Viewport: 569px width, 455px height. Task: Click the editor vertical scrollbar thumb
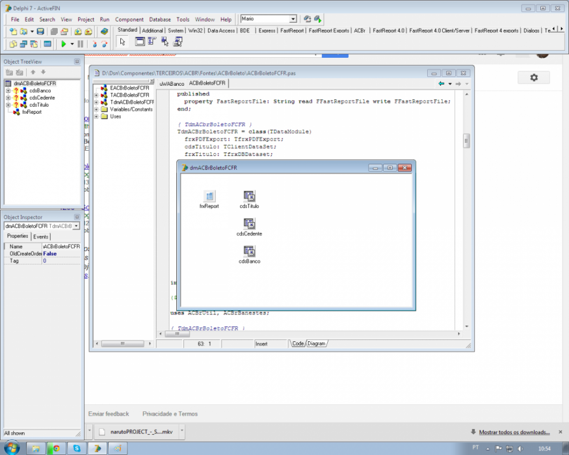pyautogui.click(x=467, y=141)
